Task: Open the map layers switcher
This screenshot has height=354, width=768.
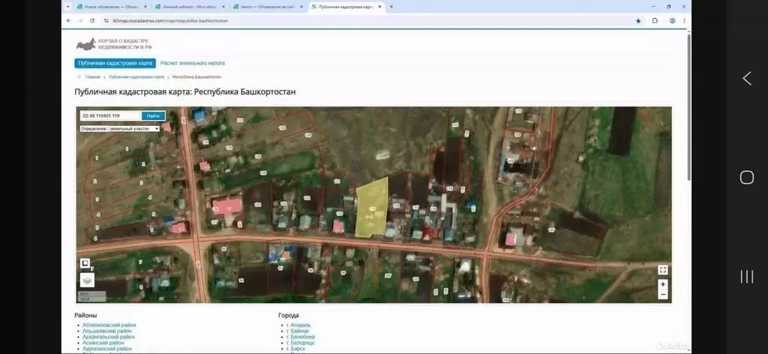Action: (x=88, y=279)
